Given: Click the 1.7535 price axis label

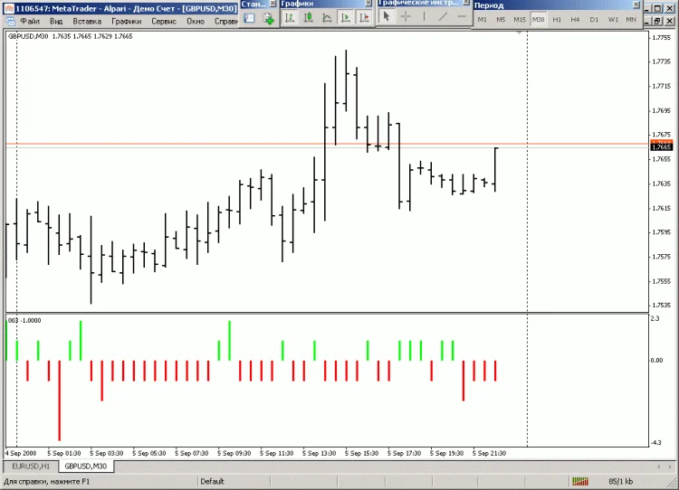Looking at the screenshot, I should click(x=661, y=306).
